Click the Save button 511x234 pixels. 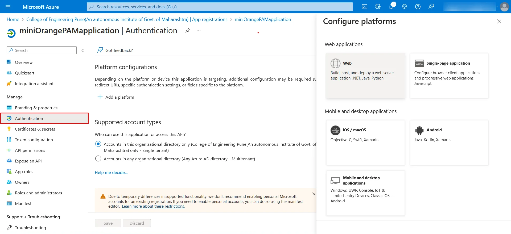coord(108,223)
